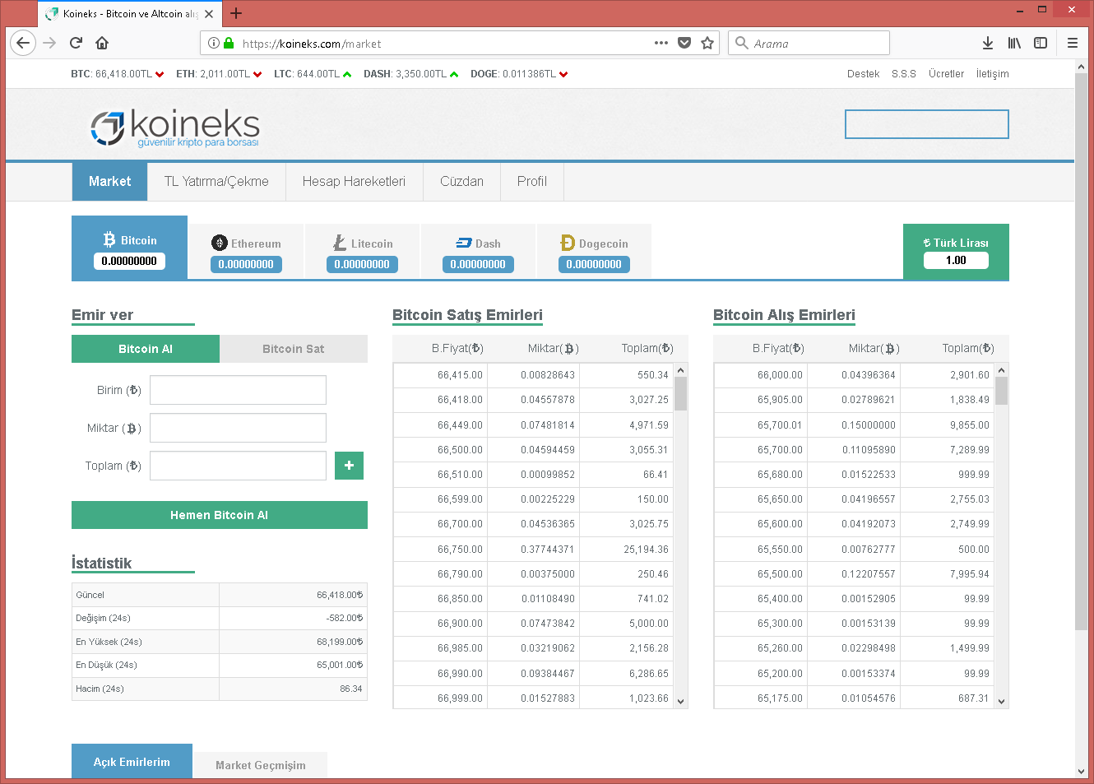Click the Hacim (24s) value 86.34
Viewport: 1094px width, 784px height.
click(x=351, y=689)
